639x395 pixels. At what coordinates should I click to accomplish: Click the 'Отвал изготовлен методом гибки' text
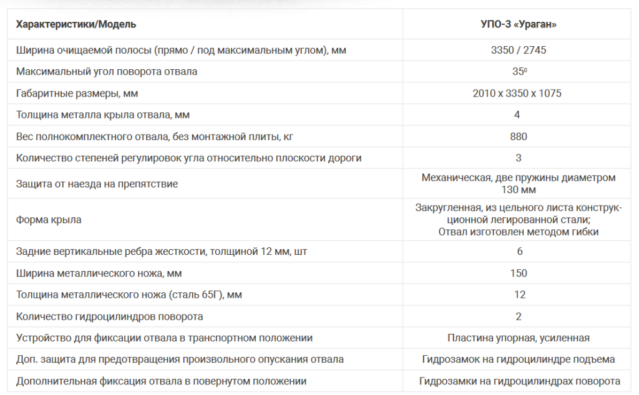click(x=518, y=232)
